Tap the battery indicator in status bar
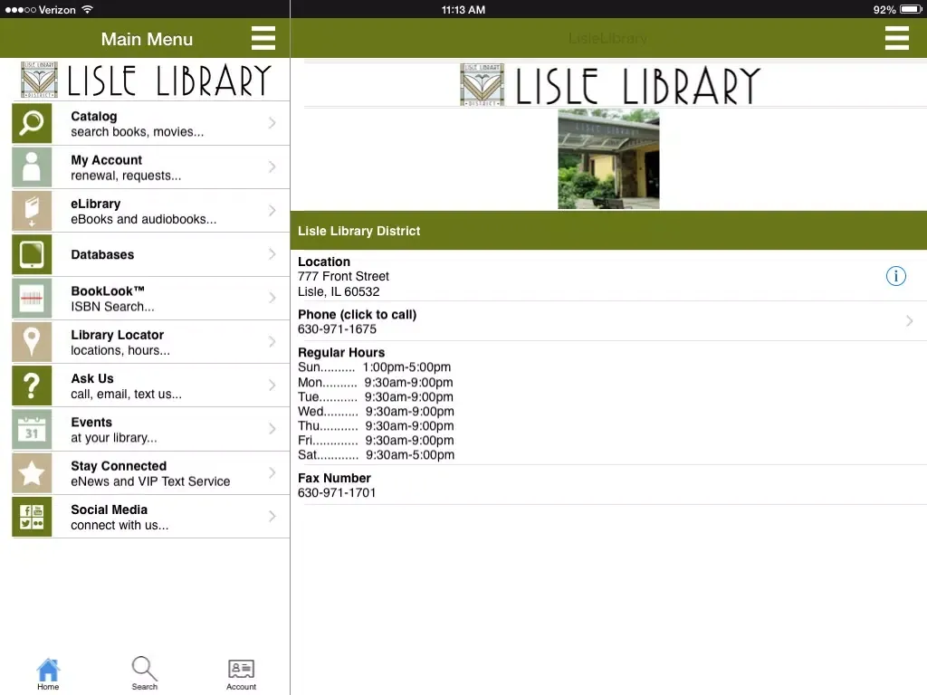Viewport: 927px width, 695px height. click(911, 9)
